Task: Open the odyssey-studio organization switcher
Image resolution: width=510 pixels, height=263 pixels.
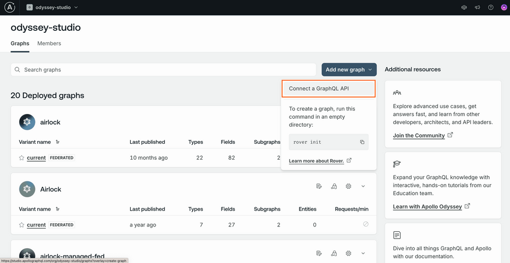Action: pos(52,7)
